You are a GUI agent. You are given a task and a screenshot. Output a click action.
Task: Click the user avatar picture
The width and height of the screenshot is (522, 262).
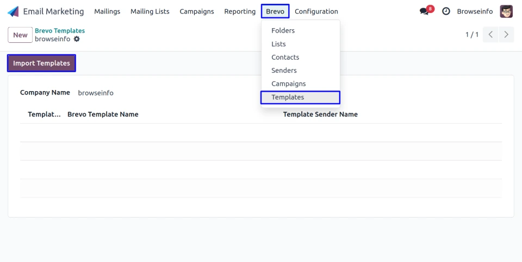click(x=506, y=11)
